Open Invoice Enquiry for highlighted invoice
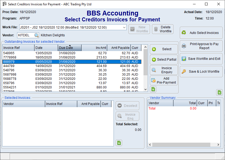The height and width of the screenshot is (160, 225). [164, 70]
